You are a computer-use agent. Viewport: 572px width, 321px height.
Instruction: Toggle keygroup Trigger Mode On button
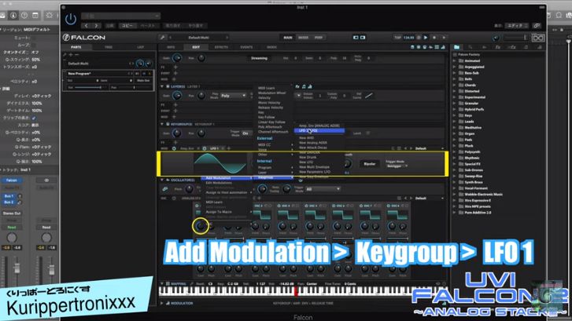tap(245, 133)
